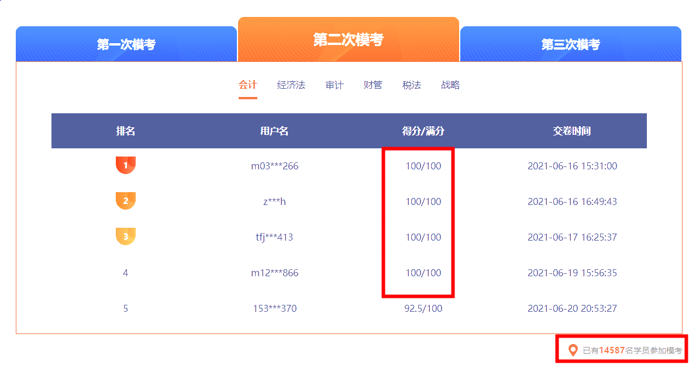The width and height of the screenshot is (696, 365).
Task: Open the 审计 subject tab
Action: pyautogui.click(x=334, y=85)
